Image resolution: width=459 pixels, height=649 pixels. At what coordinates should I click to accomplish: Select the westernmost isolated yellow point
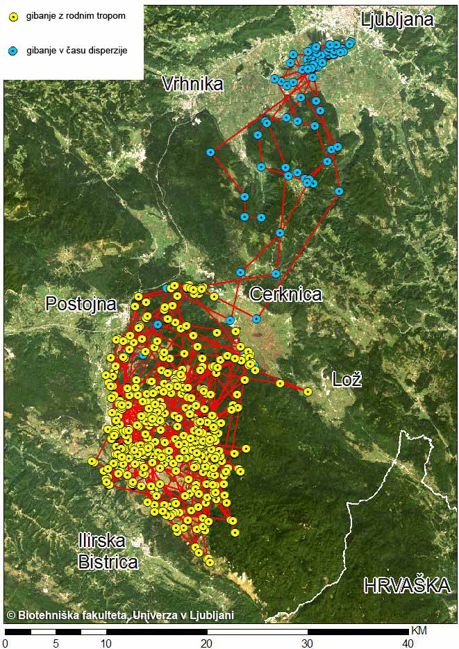92,462
